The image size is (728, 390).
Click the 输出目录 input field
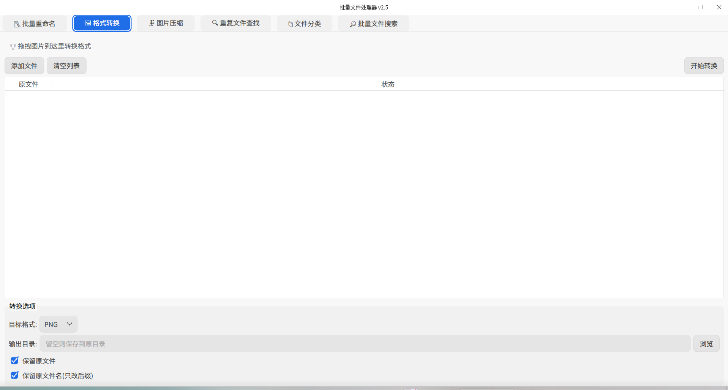(x=365, y=344)
